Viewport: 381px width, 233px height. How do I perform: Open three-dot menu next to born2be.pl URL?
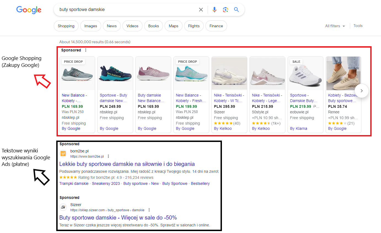tap(108, 157)
